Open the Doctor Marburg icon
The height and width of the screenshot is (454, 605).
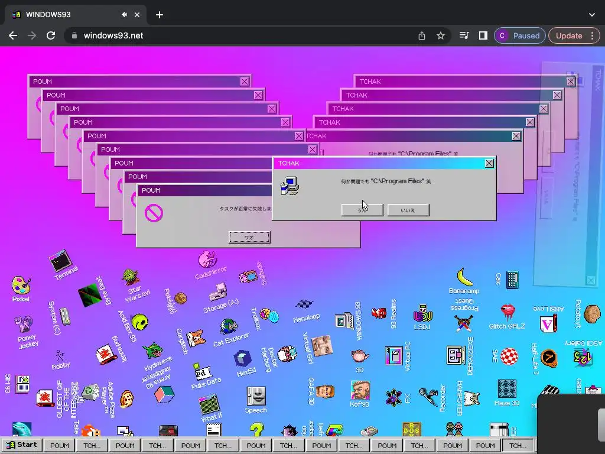coord(287,355)
